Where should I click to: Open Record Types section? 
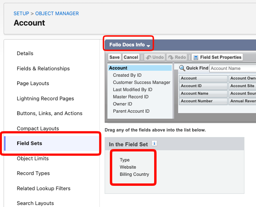point(33,173)
